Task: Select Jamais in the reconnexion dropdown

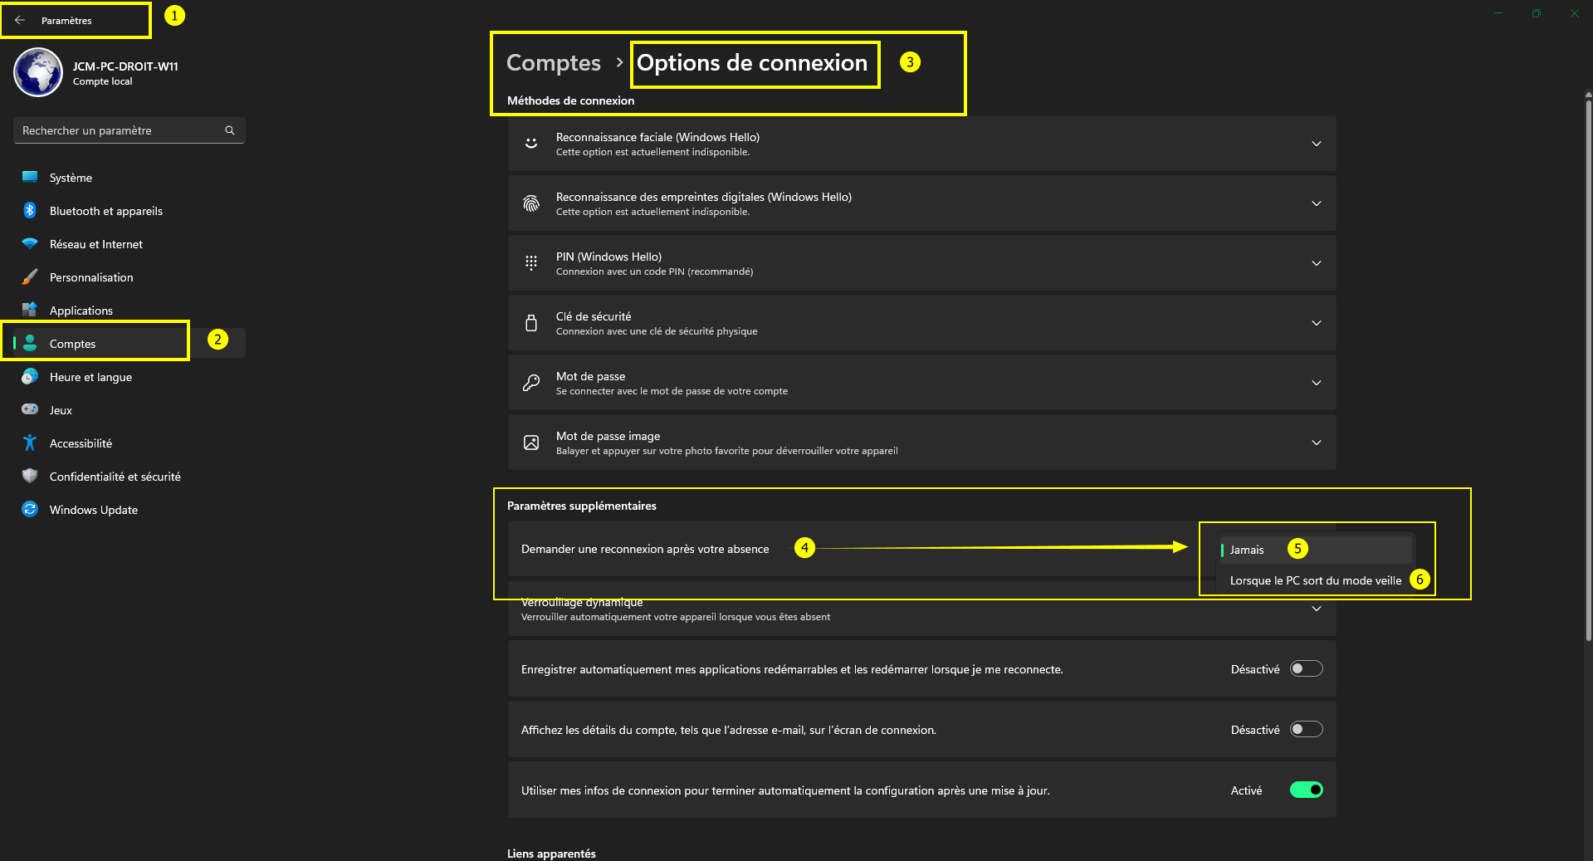Action: click(1316, 550)
